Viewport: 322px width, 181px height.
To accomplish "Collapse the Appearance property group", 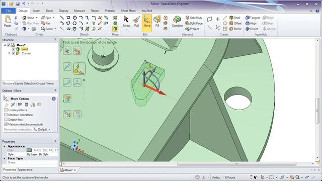I will point(5,146).
